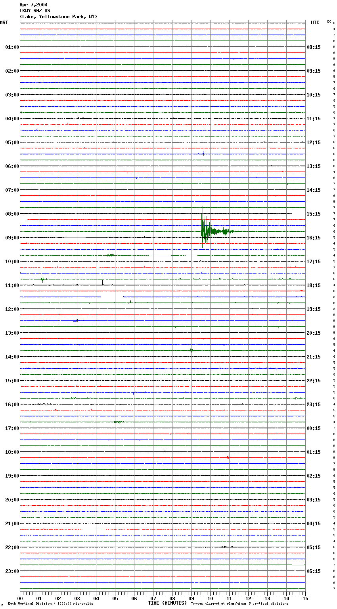Select the '10:15' UTC time label

coord(314,95)
